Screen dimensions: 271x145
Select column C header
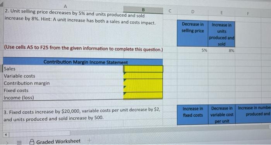[x=170, y=11]
